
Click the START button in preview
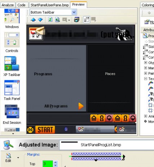click(x=45, y=130)
